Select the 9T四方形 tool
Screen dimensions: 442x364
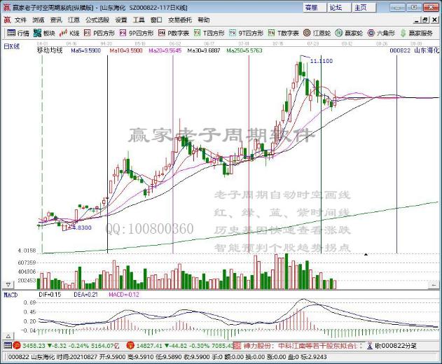(x=246, y=33)
